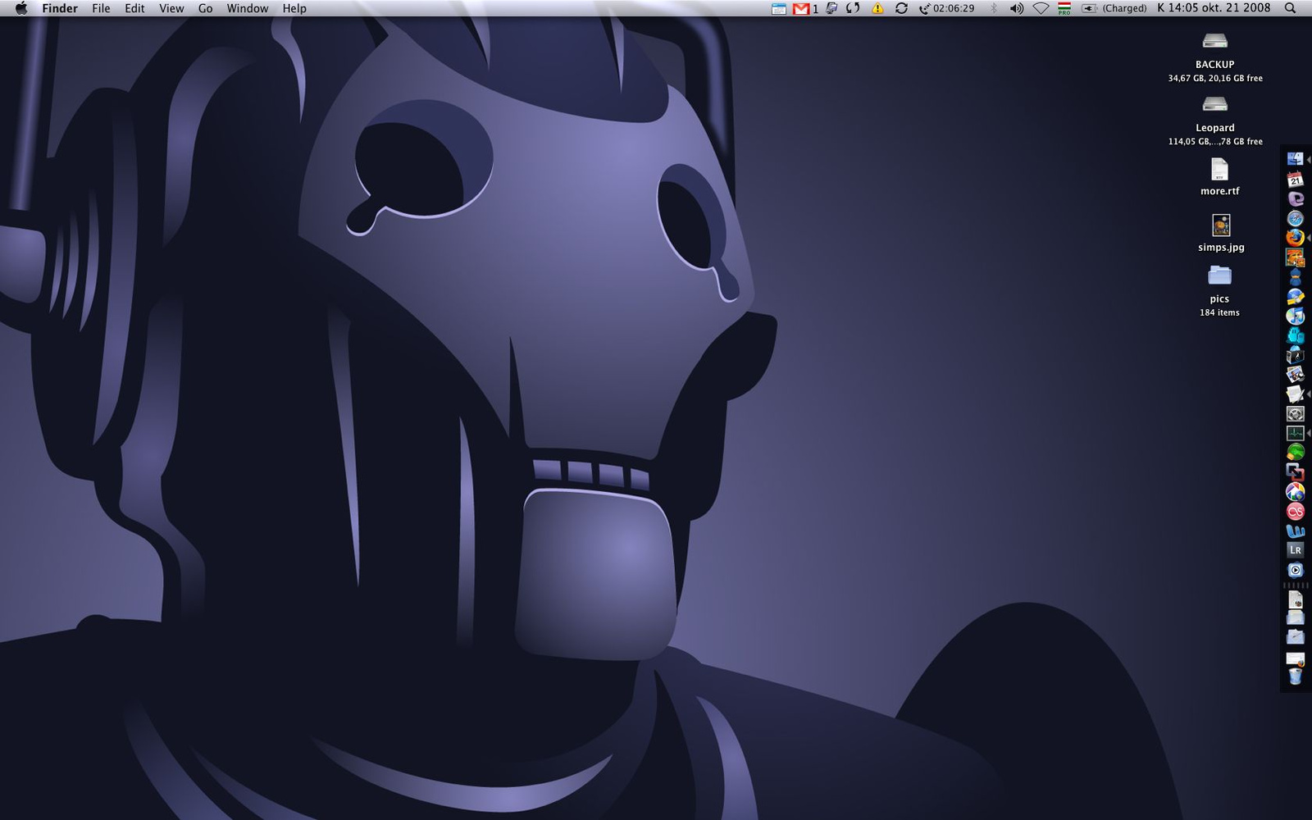Click the date and time clock

(x=1214, y=8)
